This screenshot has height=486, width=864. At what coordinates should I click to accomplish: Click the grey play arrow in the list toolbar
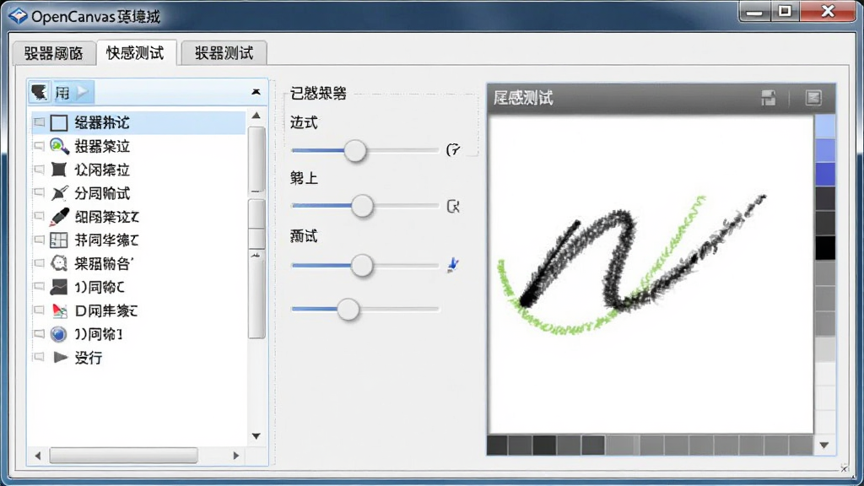tap(82, 92)
